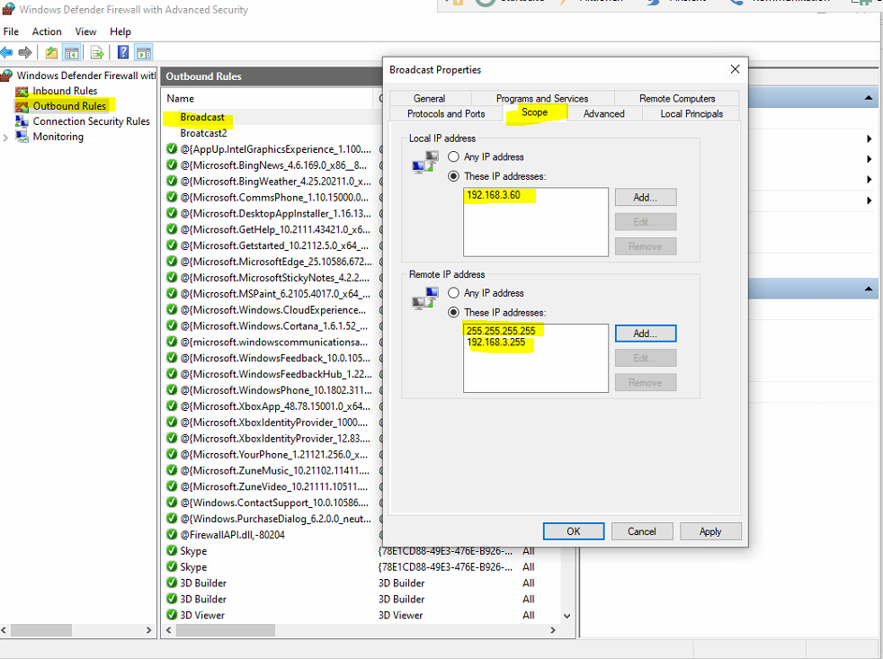Click rules list vertical scrollbar down arrow
Image resolution: width=883 pixels, height=659 pixels.
(567, 616)
